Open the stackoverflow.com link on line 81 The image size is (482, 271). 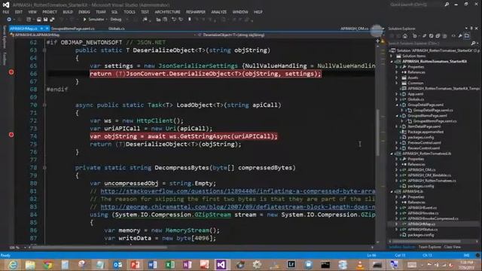238,191
